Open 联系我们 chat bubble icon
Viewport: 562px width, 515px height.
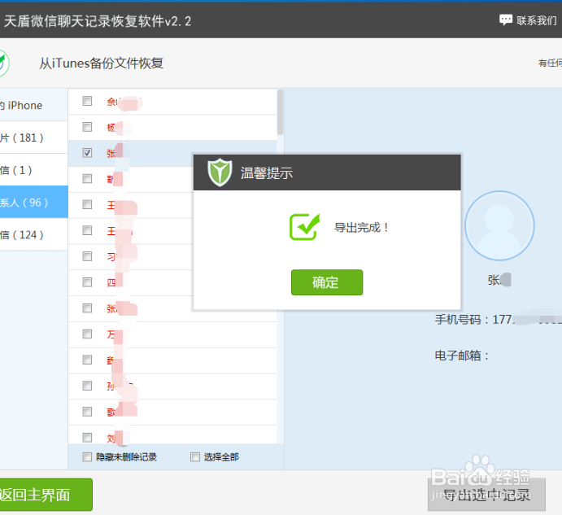point(506,20)
